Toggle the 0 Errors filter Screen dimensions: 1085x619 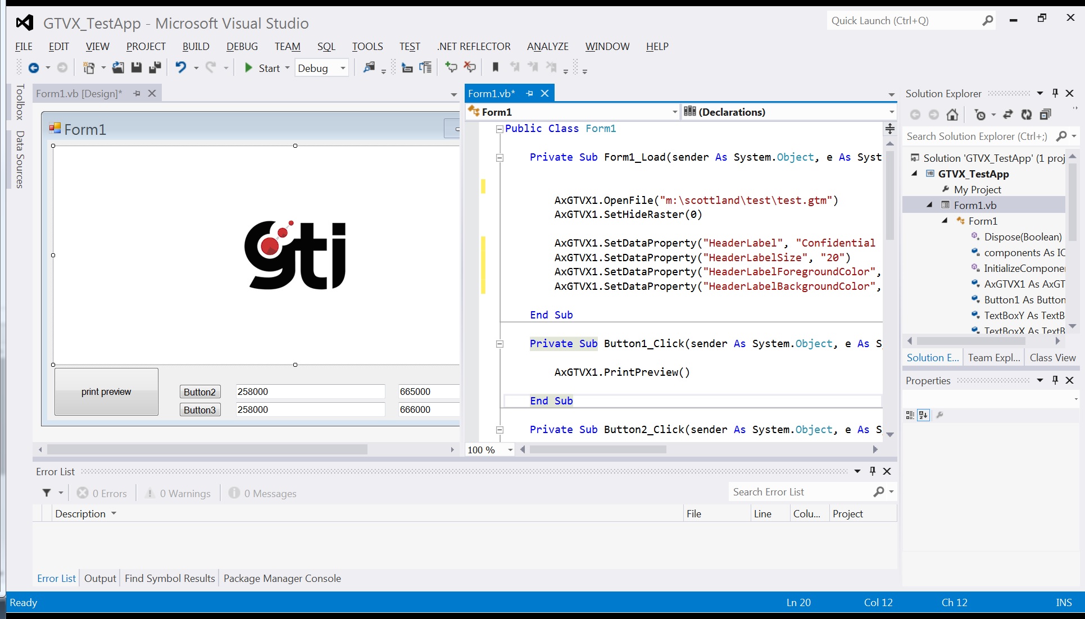pyautogui.click(x=102, y=493)
